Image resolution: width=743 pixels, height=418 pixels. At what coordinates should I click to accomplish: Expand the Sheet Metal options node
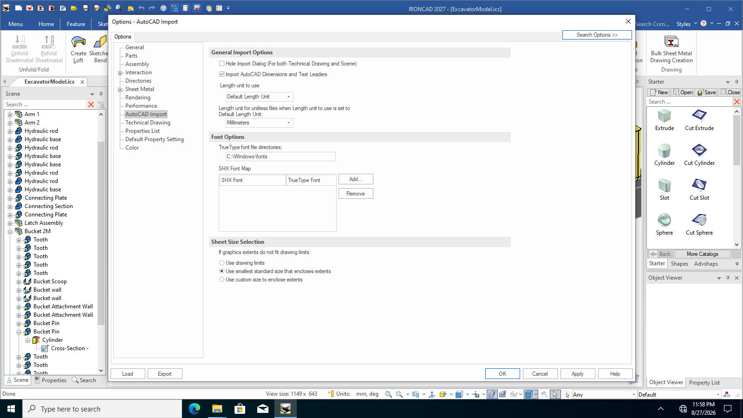[120, 90]
